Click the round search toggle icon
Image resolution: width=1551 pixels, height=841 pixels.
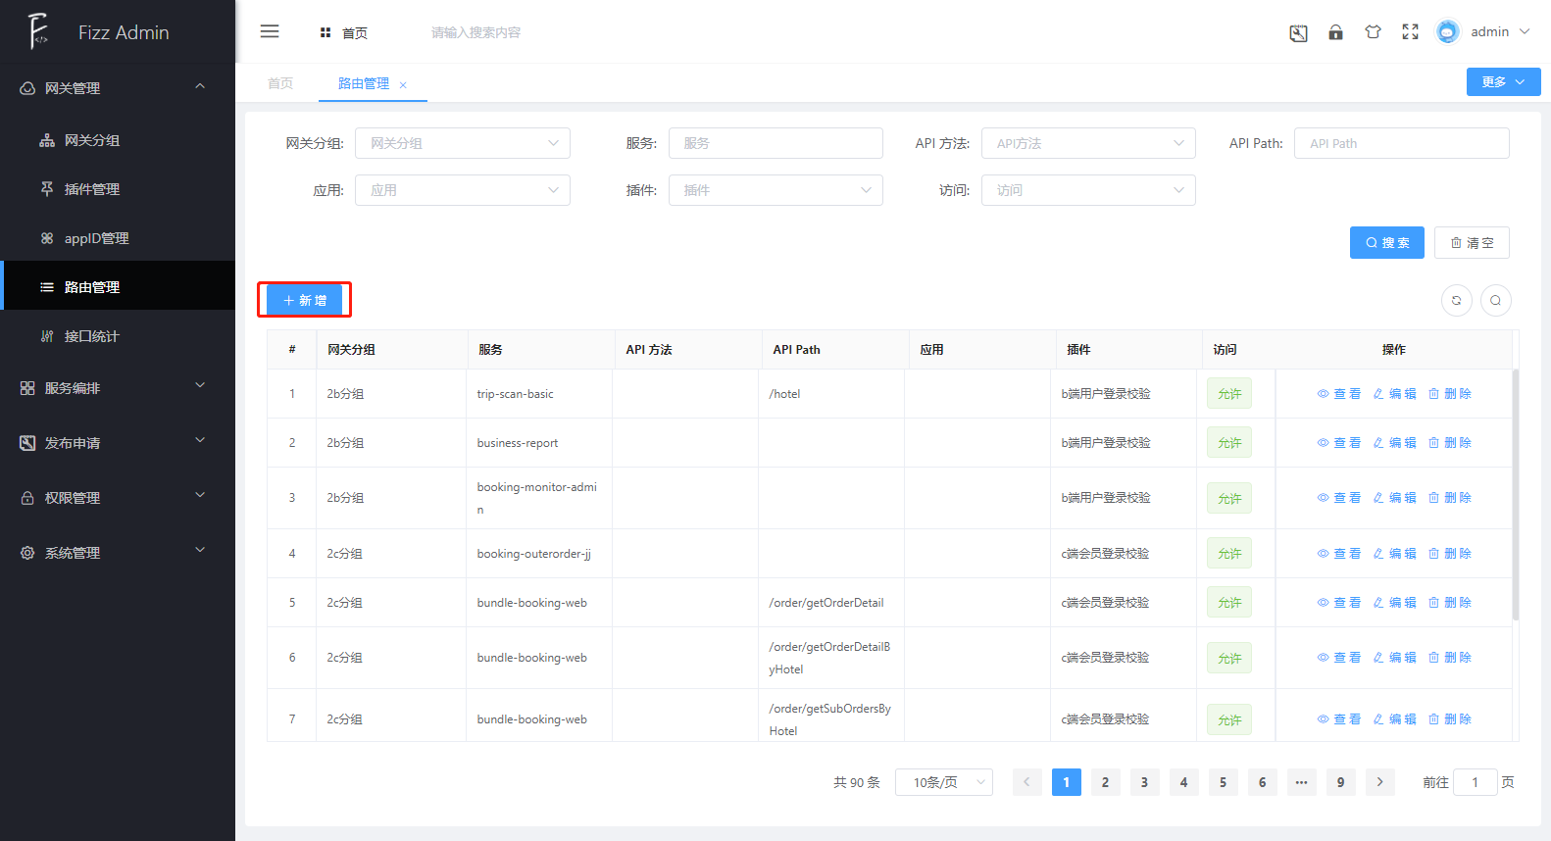(1495, 301)
